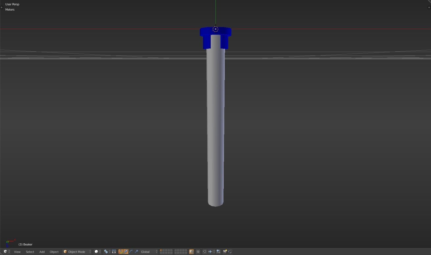This screenshot has height=255, width=431.
Task: Open the pivot point selector
Action: 107,252
